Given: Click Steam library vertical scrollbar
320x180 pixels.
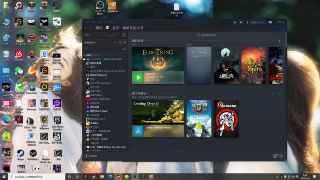Looking at the screenshot, I should click(x=286, y=40).
